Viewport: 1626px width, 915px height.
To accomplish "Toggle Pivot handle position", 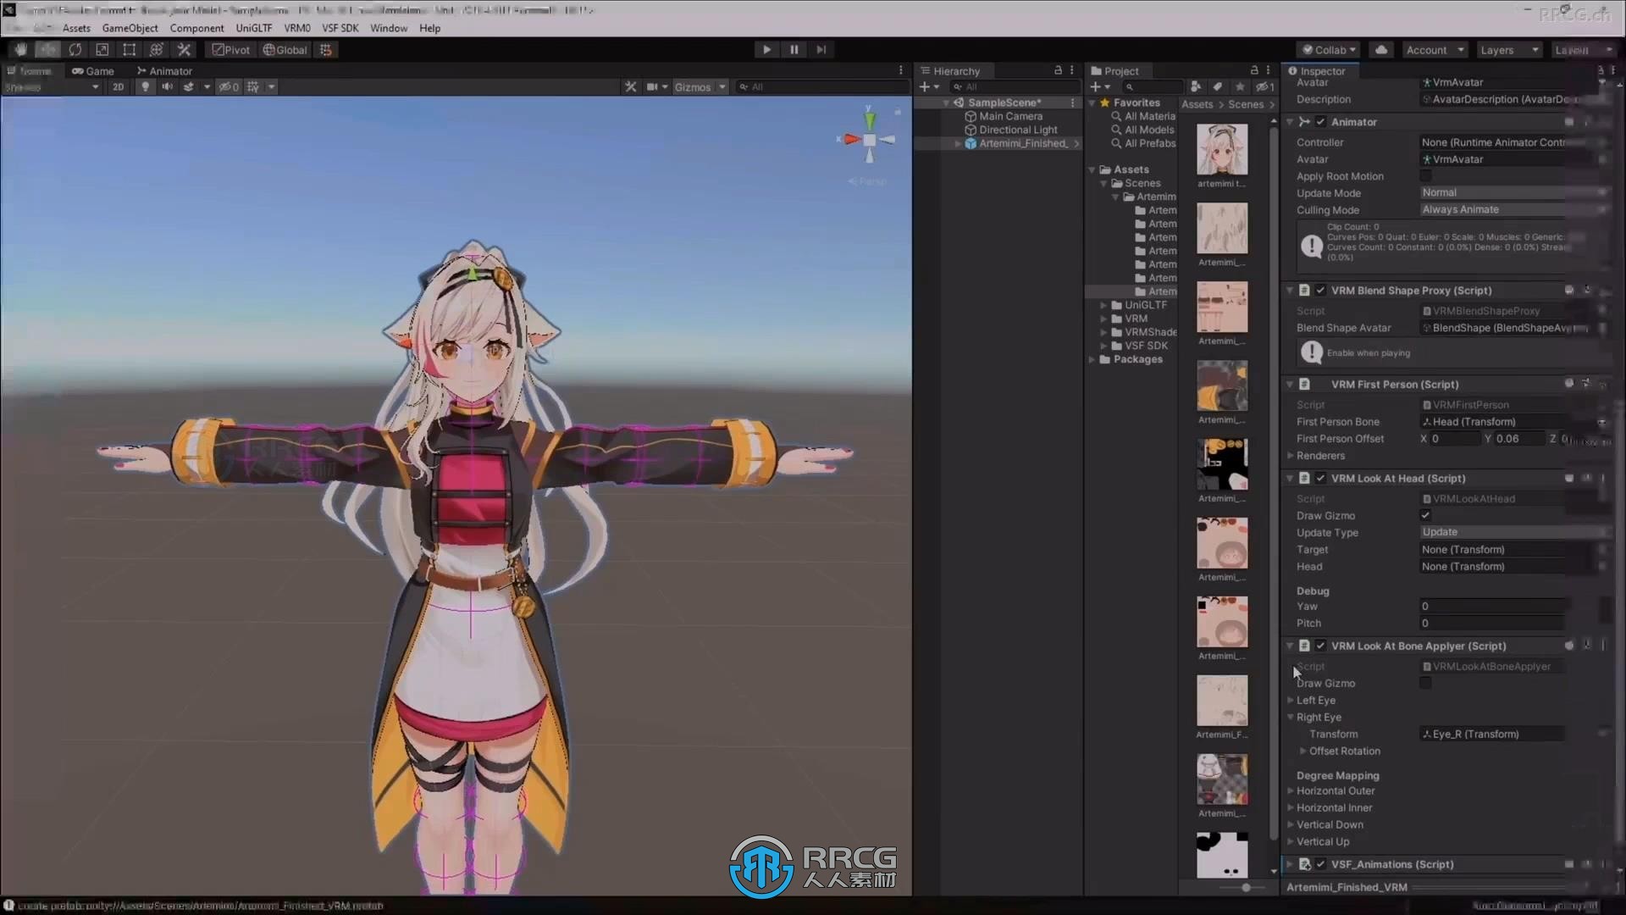I will [231, 50].
